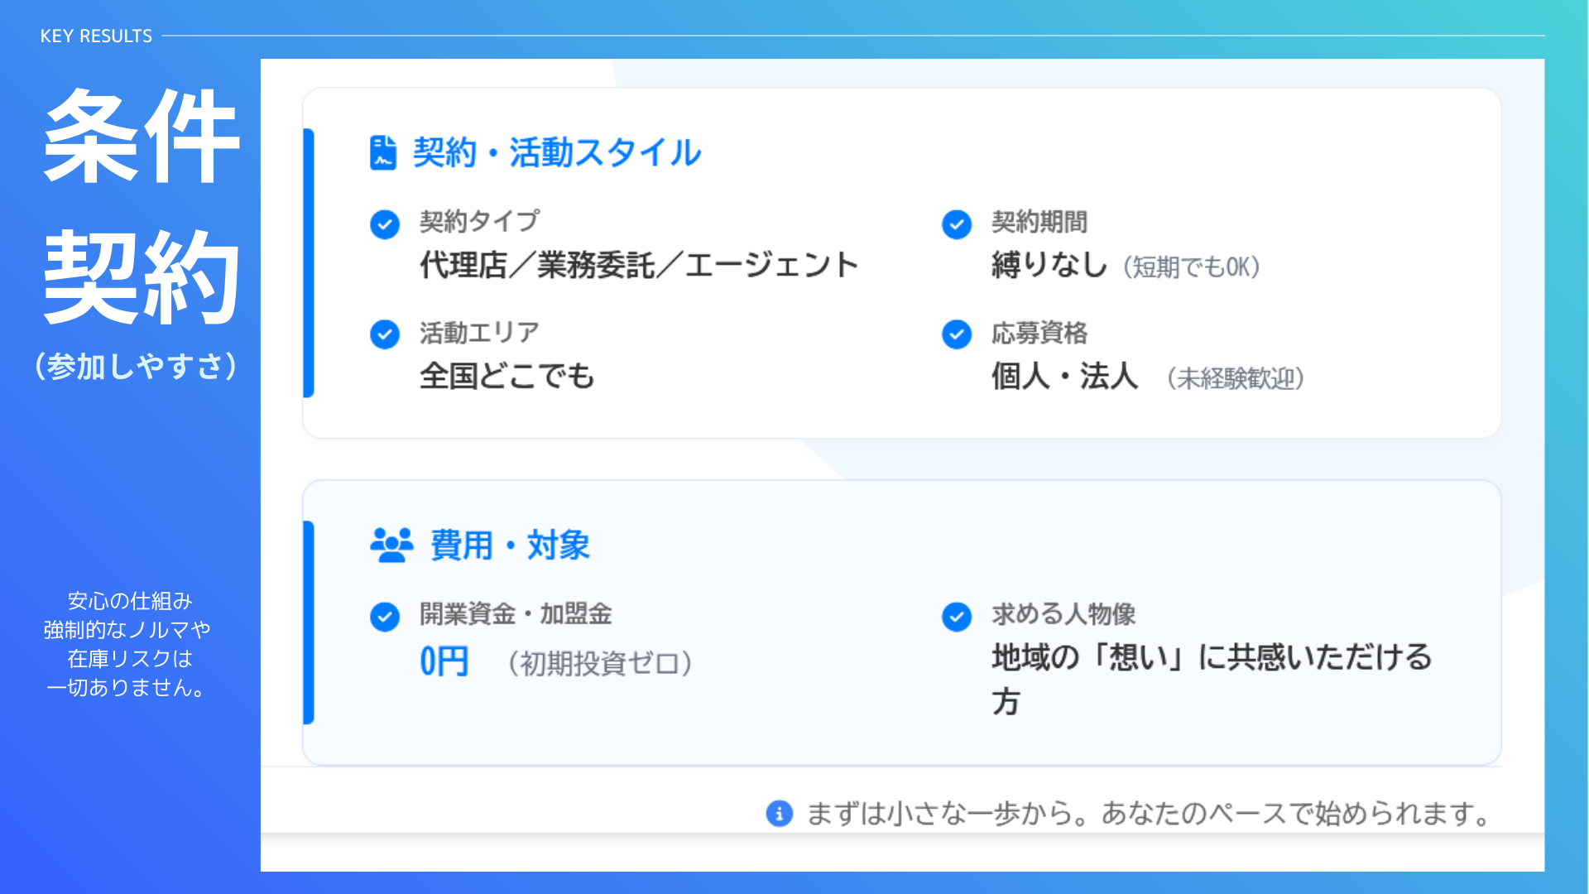The height and width of the screenshot is (894, 1589).
Task: Click the KEY RESULTS label
Action: point(96,36)
